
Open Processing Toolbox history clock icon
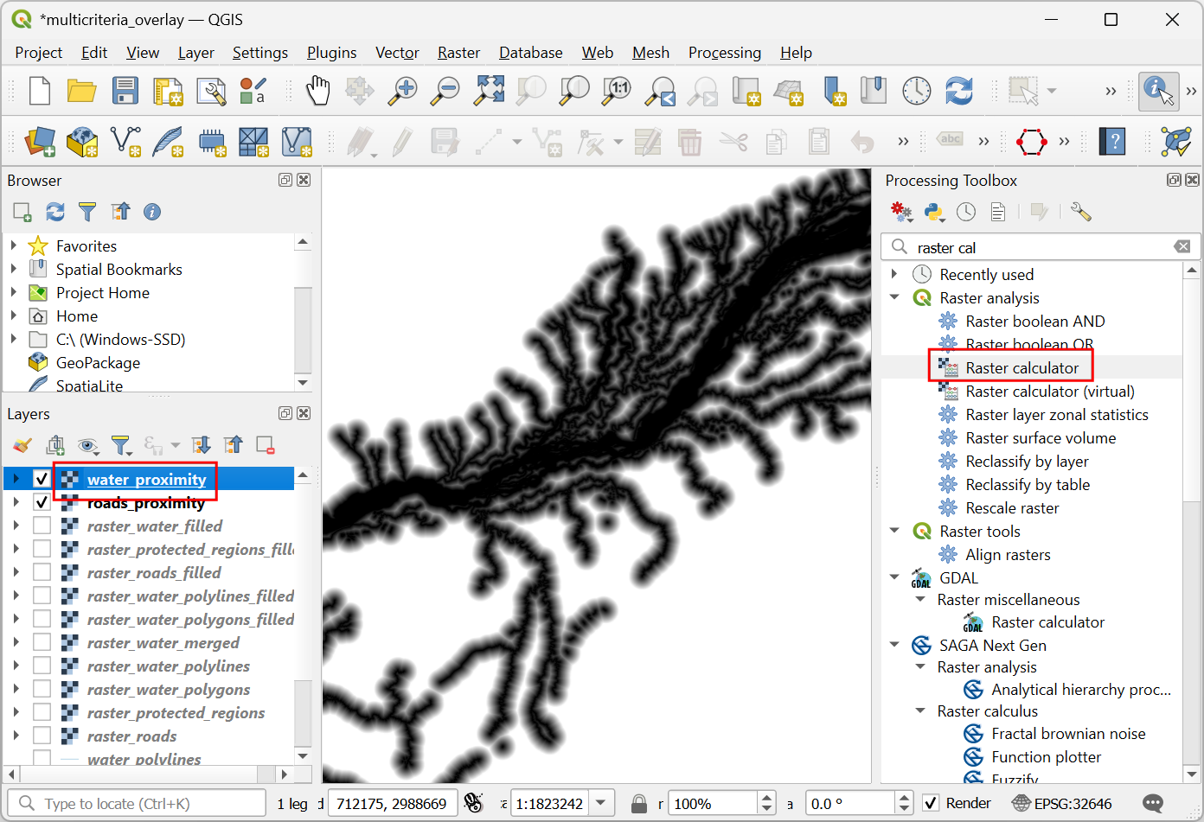tap(966, 212)
